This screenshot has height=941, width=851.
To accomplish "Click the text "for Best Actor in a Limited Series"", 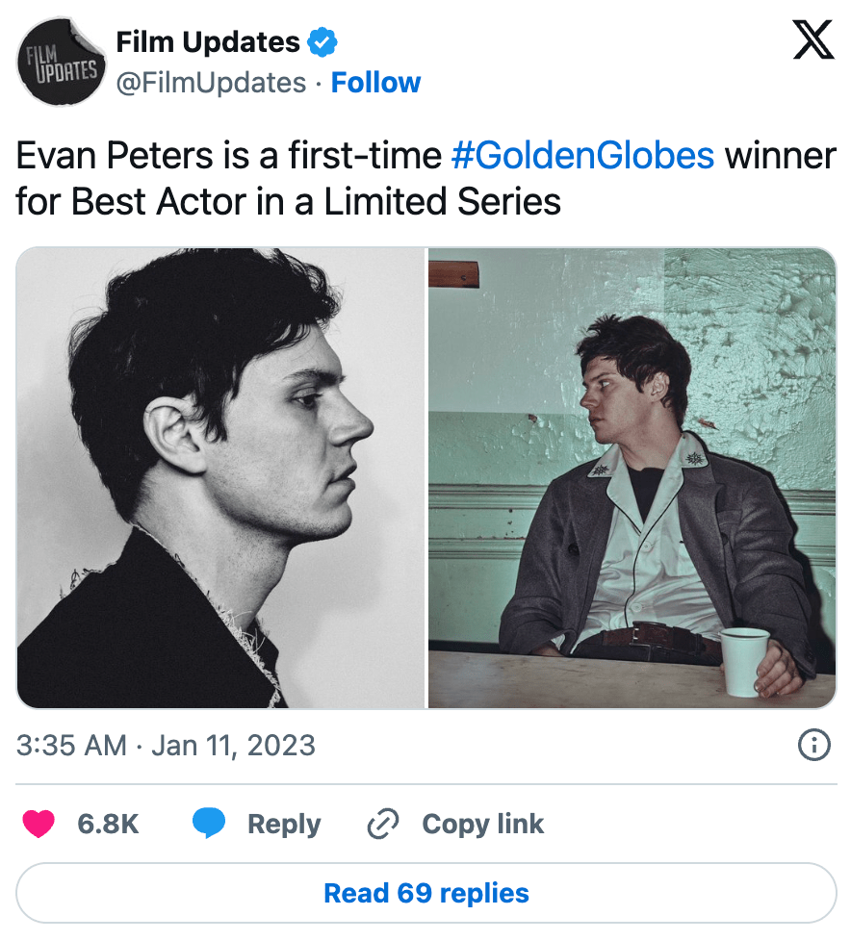I will (x=288, y=202).
